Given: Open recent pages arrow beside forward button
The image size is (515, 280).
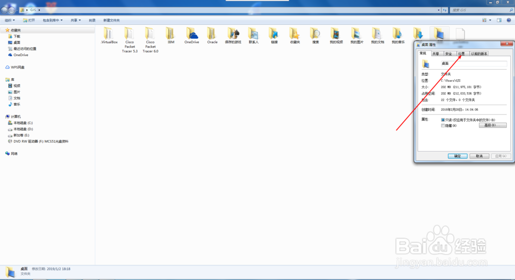Looking at the screenshot, I should (x=17, y=10).
